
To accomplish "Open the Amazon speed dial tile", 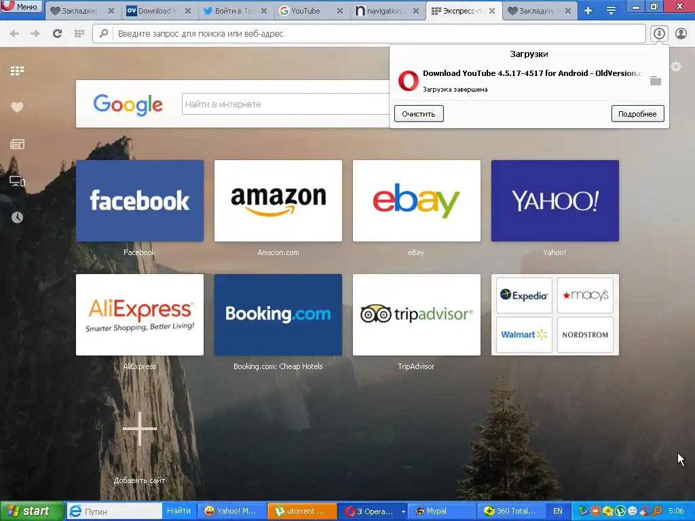I will [278, 201].
